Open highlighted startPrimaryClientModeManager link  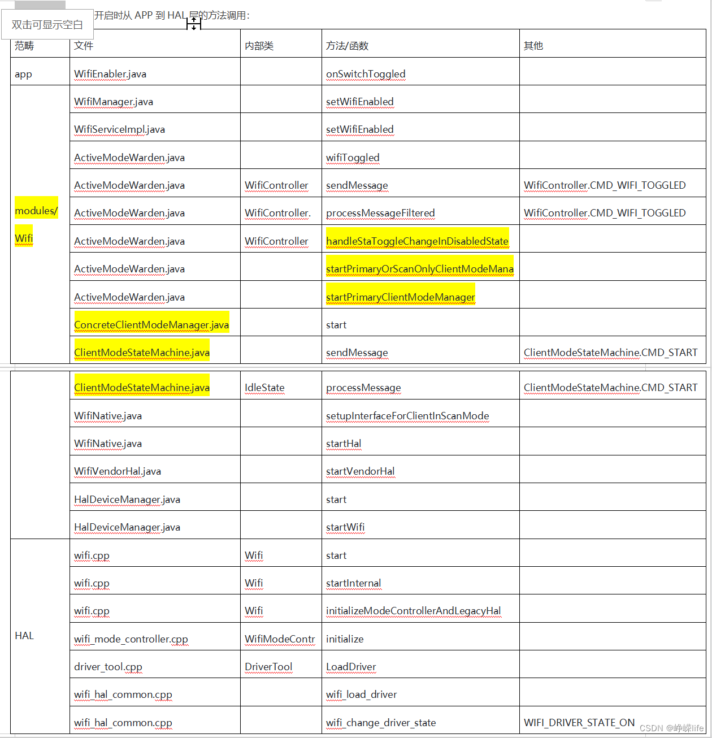[400, 297]
